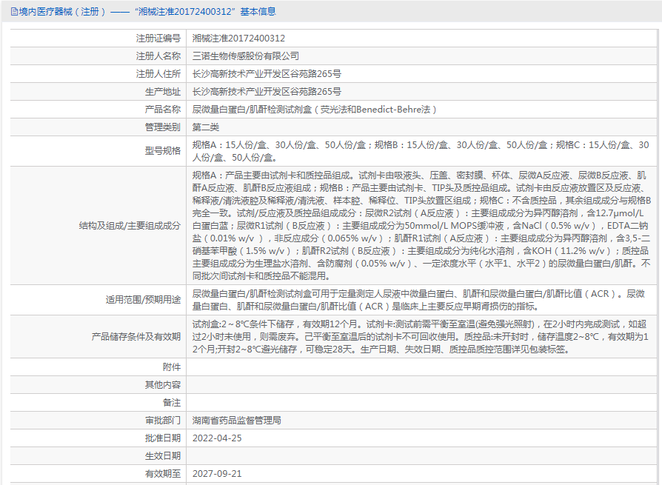Viewport: 662px width, 485px height.
Task: Click the '产品名称' label
Action: [163, 110]
